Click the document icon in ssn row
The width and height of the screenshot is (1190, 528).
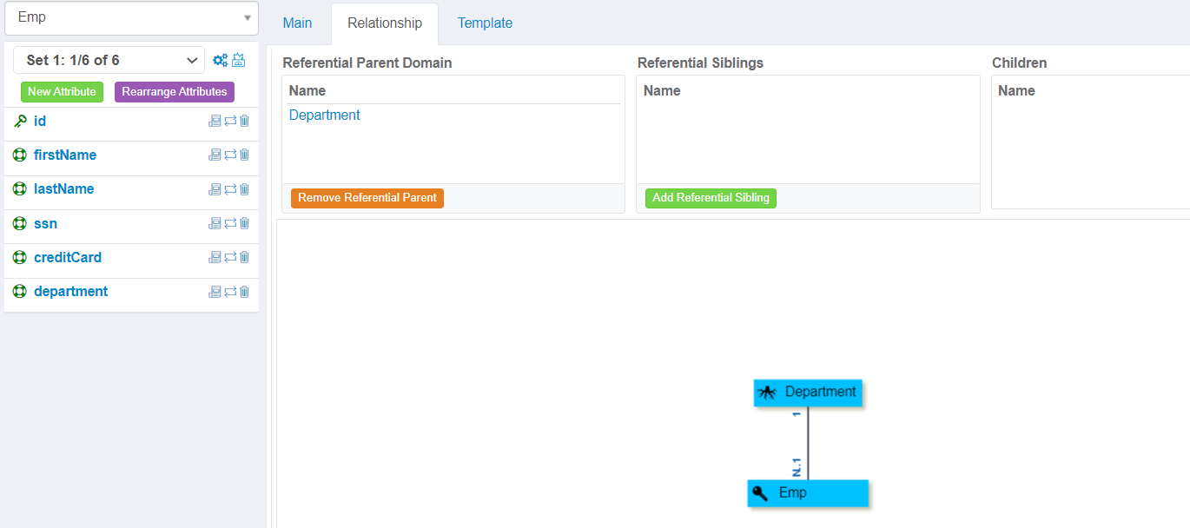pyautogui.click(x=215, y=224)
